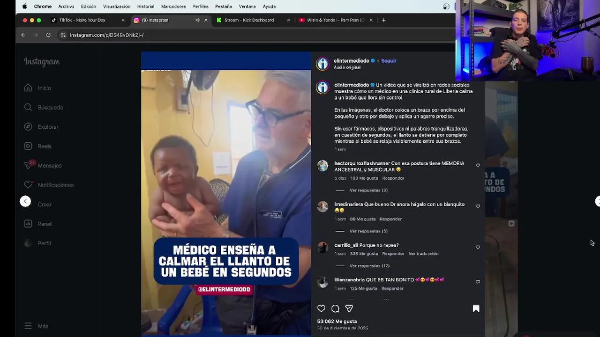
Task: Switch to Wisin & Yandel - Pam Pam tab
Action: [335, 20]
